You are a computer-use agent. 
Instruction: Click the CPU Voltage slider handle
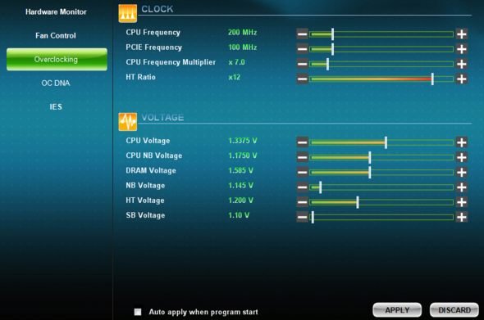coord(386,142)
